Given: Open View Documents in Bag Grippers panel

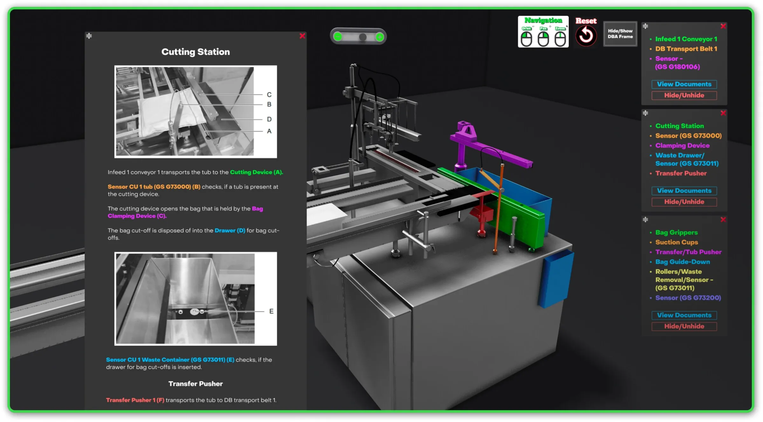Looking at the screenshot, I should click(684, 315).
